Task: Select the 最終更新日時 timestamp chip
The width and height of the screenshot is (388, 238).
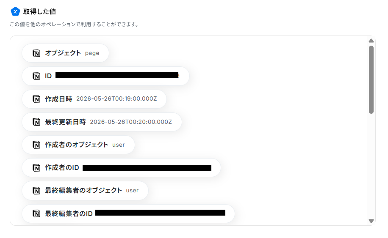Action: click(102, 122)
